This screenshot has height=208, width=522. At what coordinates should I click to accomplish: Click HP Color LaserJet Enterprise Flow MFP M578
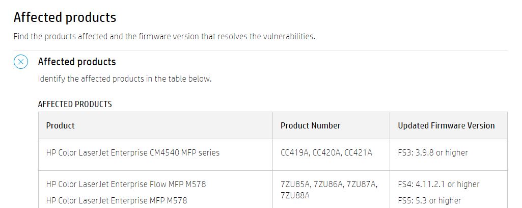point(126,184)
